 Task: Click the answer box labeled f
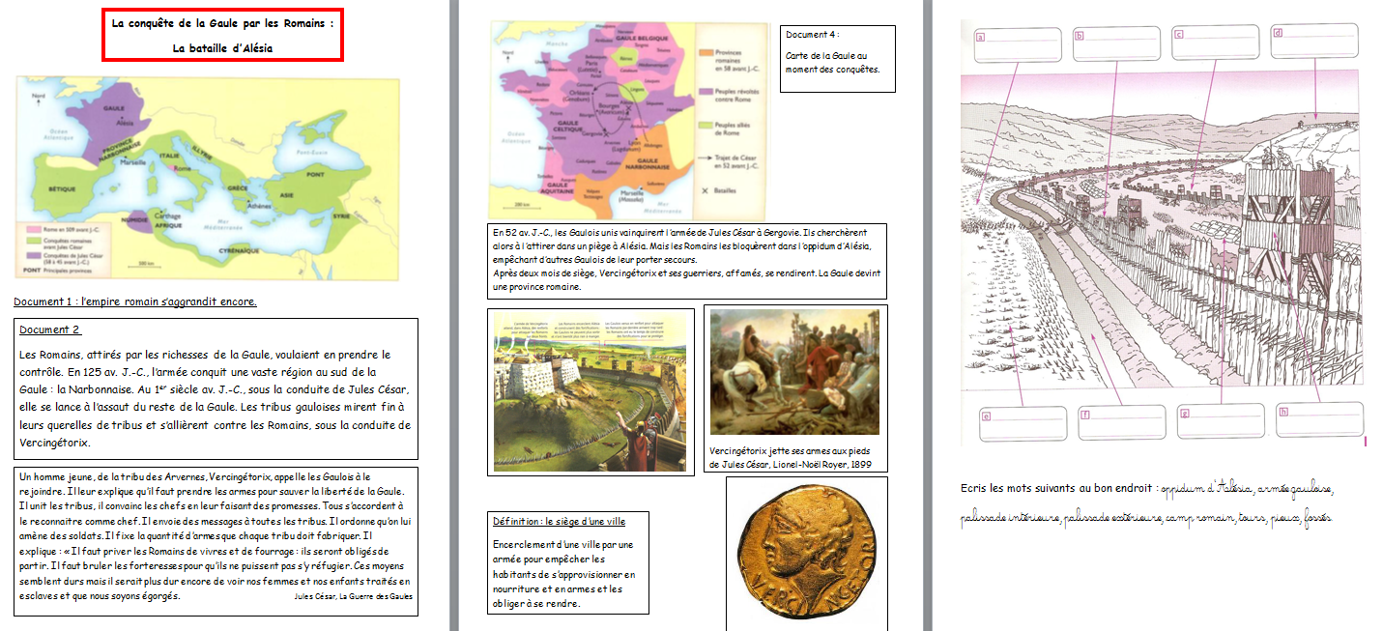[x=1122, y=422]
